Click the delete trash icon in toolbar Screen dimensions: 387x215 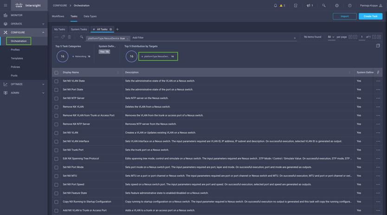tap(69, 37)
